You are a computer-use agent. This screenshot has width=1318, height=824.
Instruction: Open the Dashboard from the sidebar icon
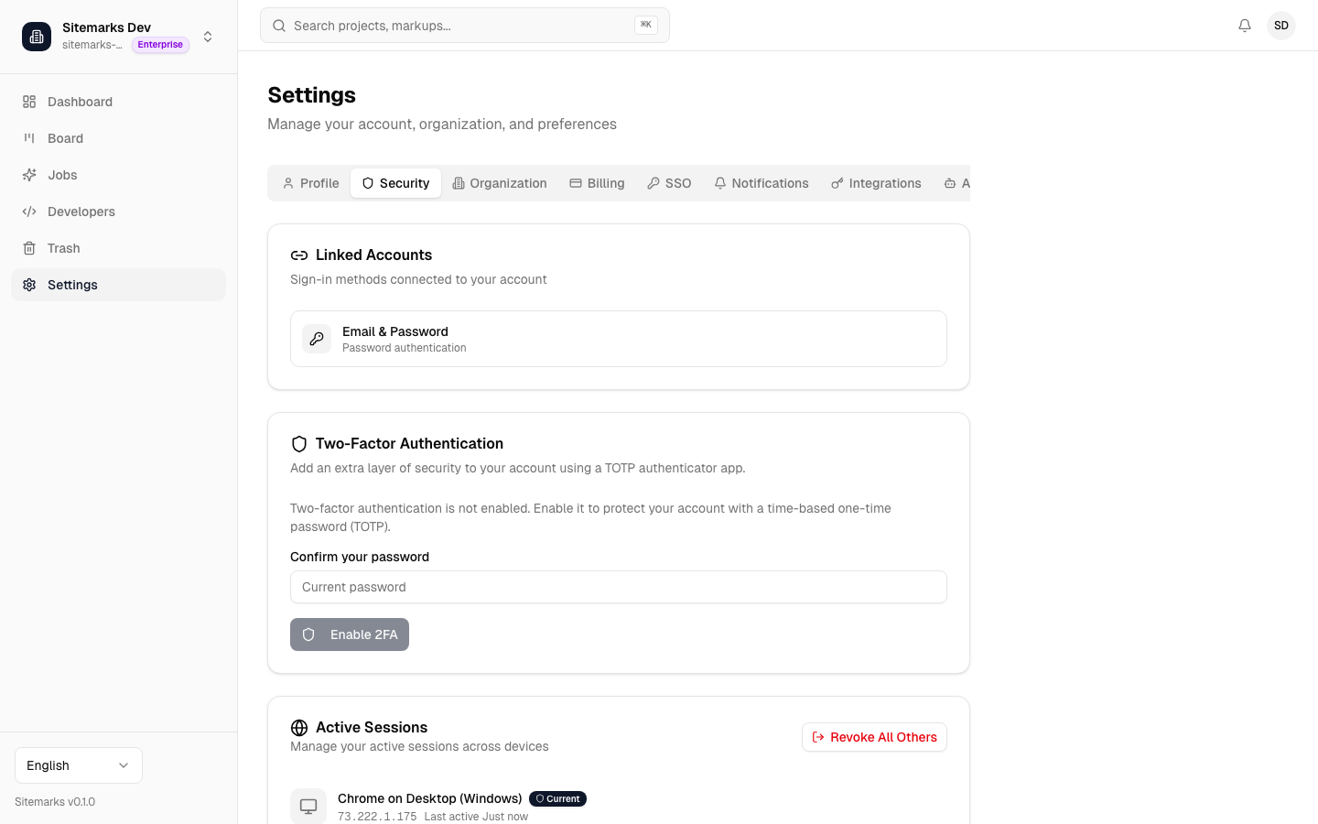[x=28, y=102]
